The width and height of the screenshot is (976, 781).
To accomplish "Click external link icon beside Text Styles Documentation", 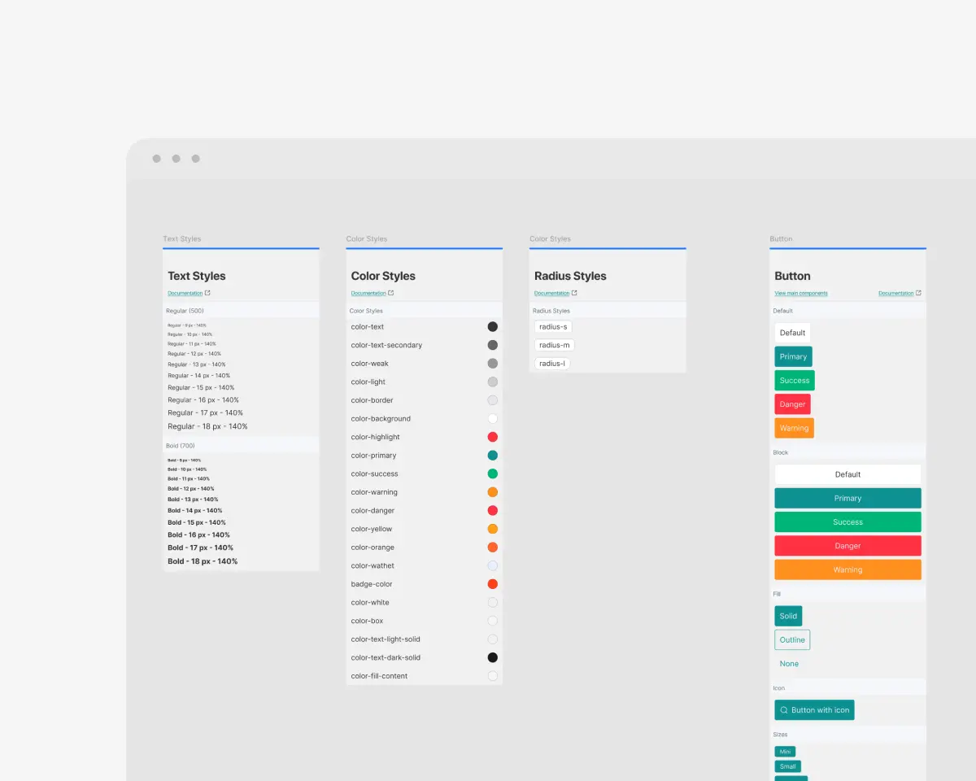I will point(207,293).
